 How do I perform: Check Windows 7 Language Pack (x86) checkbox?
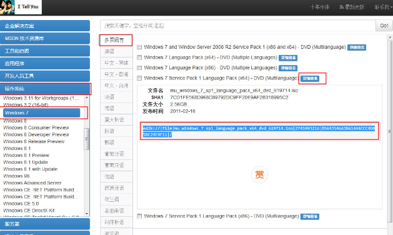pyautogui.click(x=139, y=67)
